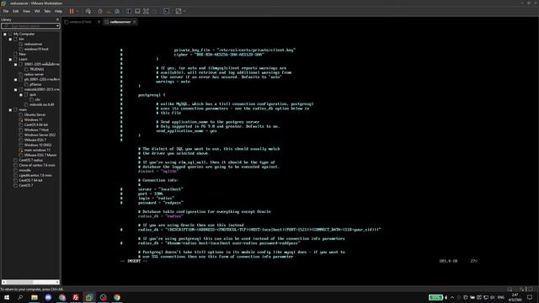The width and height of the screenshot is (539, 303).
Task: Revert the VM to its previous snapshot
Action: (x=109, y=11)
